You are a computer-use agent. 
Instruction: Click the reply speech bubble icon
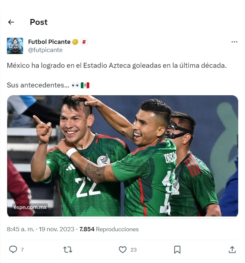coord(13,250)
